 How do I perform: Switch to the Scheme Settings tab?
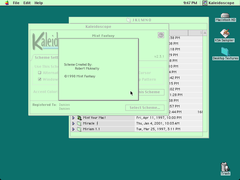click(46, 58)
